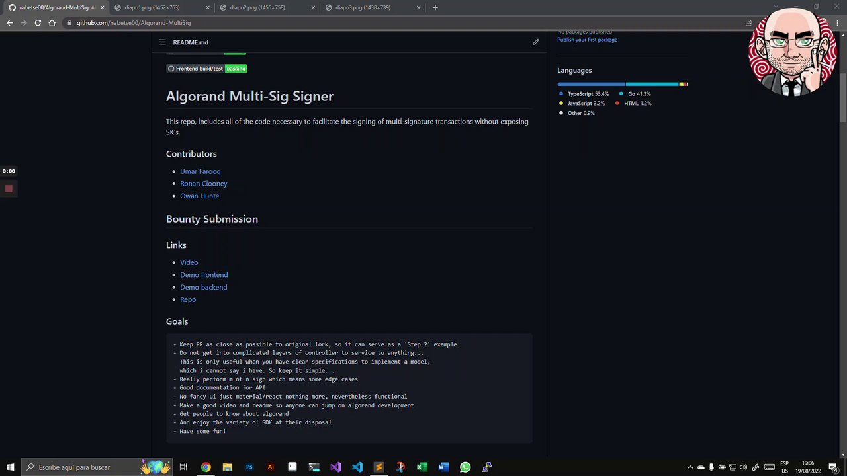The image size is (847, 476).
Task: Launch Photoshop from the taskbar
Action: coord(249,467)
